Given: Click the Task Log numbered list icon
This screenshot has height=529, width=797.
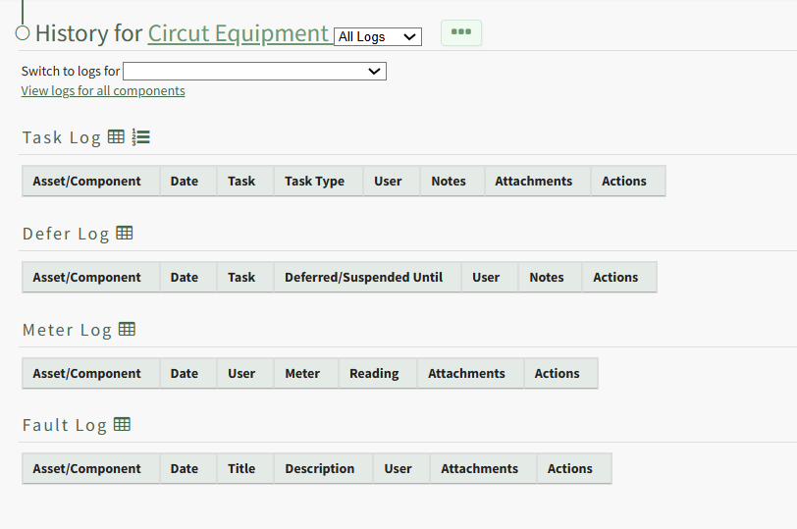Looking at the screenshot, I should (x=141, y=137).
